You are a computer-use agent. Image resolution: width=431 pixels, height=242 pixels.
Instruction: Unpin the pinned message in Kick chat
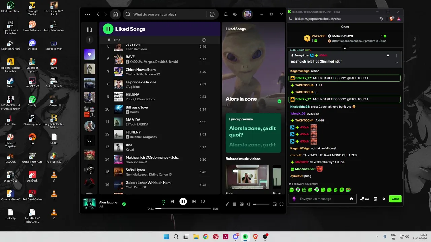[388, 55]
